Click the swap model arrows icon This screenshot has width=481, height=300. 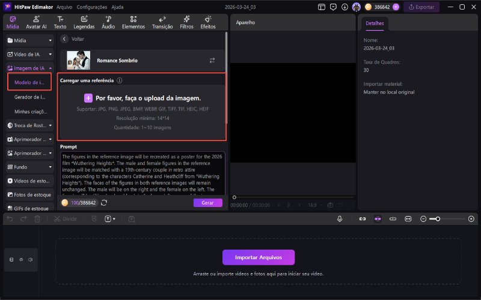212,61
